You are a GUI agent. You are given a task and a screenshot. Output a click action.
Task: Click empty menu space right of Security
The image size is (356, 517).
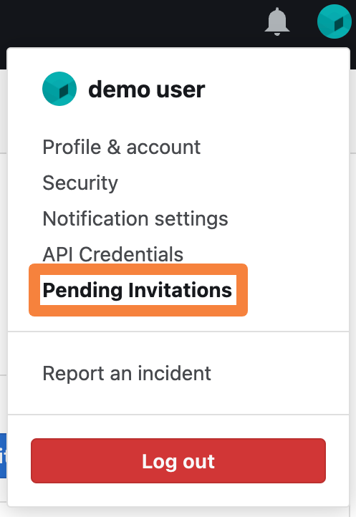tap(231, 183)
